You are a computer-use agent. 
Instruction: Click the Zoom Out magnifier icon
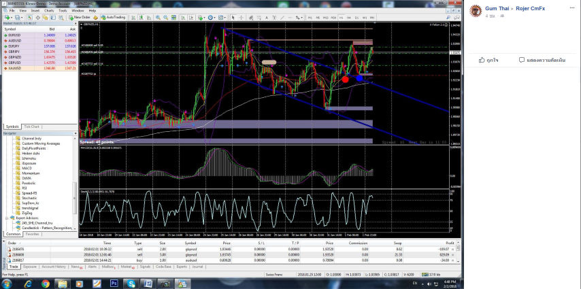(166, 17)
